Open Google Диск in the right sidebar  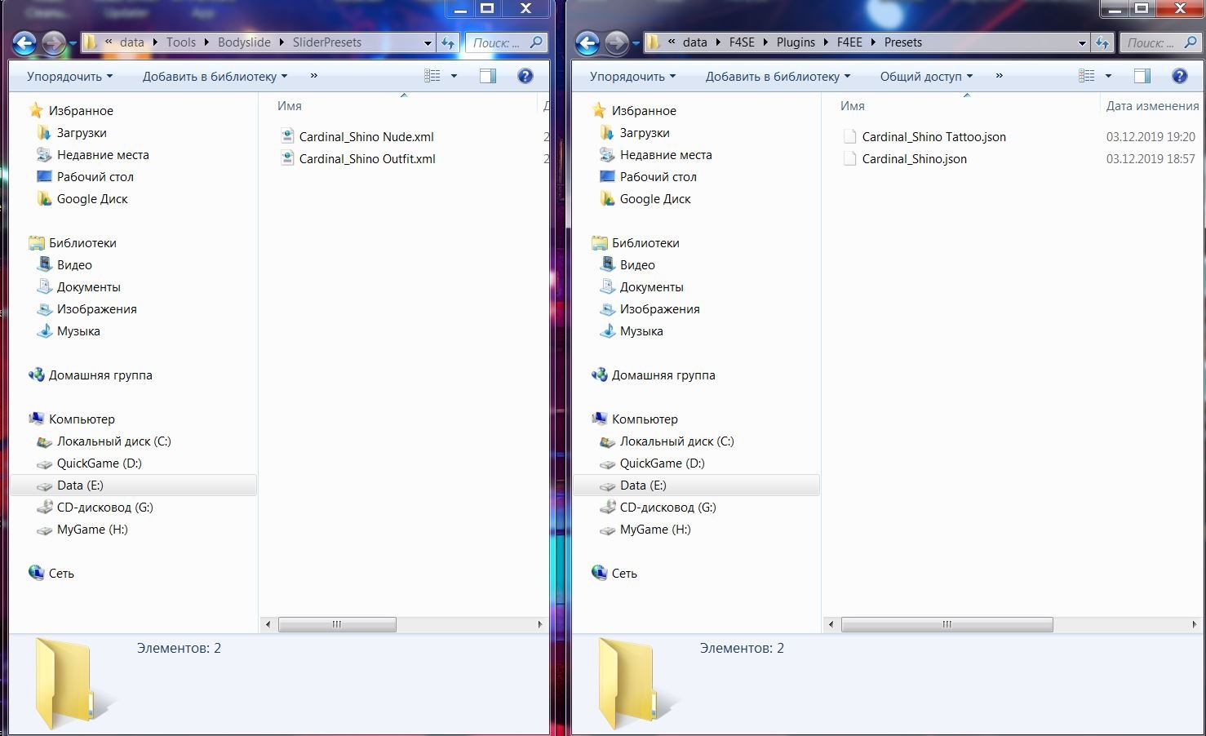click(654, 199)
